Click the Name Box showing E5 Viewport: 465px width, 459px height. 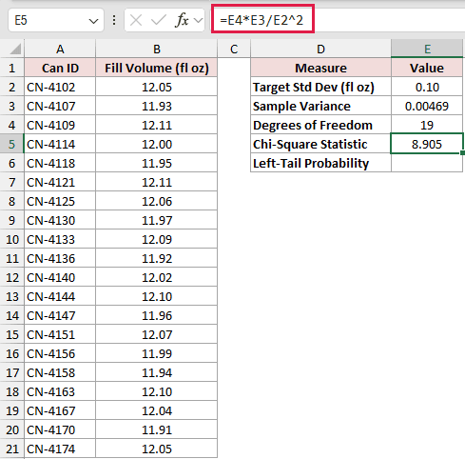pyautogui.click(x=56, y=21)
